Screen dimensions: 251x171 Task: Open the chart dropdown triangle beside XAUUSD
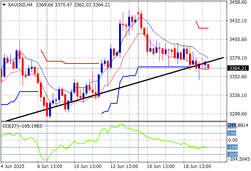click(x=4, y=5)
